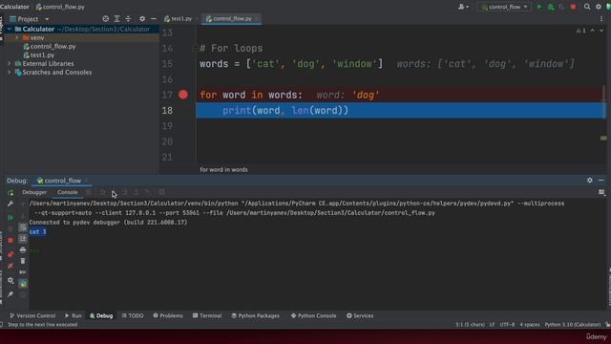Open the Problems tool window
Screen dimensions: 611x344
coord(168,315)
